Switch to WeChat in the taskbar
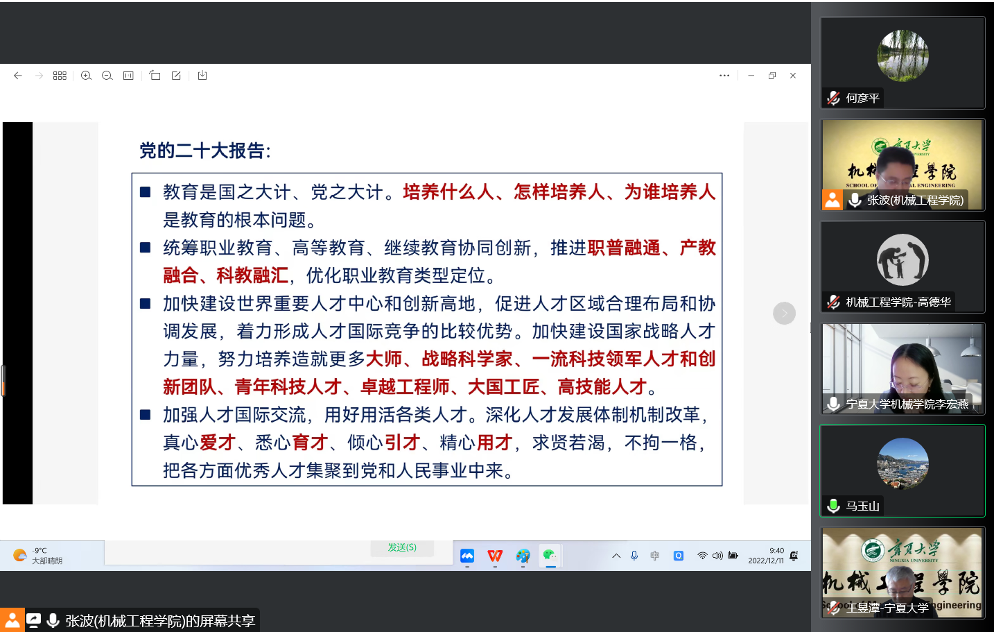Image resolution: width=994 pixels, height=632 pixels. coord(550,556)
